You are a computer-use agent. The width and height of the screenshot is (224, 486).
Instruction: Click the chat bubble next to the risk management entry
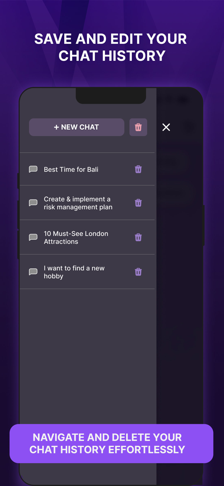[33, 202]
